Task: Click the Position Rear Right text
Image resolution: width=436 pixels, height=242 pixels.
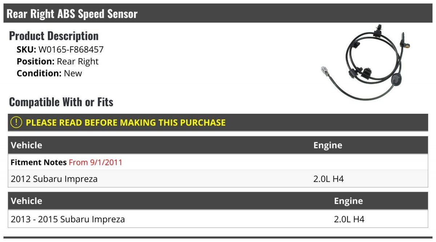Action: 57,62
